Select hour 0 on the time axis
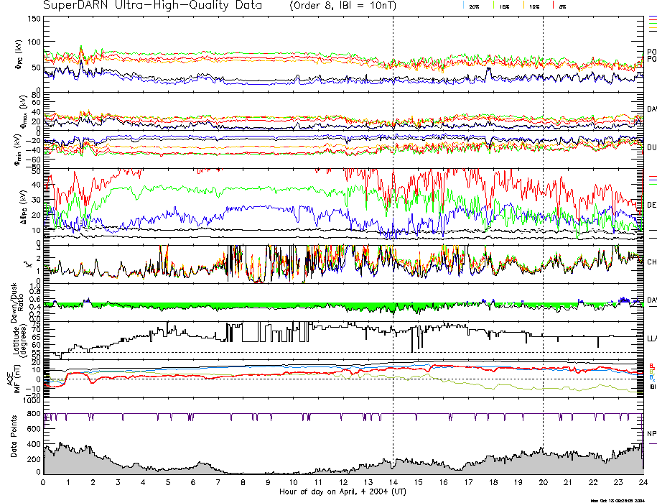 pos(44,482)
